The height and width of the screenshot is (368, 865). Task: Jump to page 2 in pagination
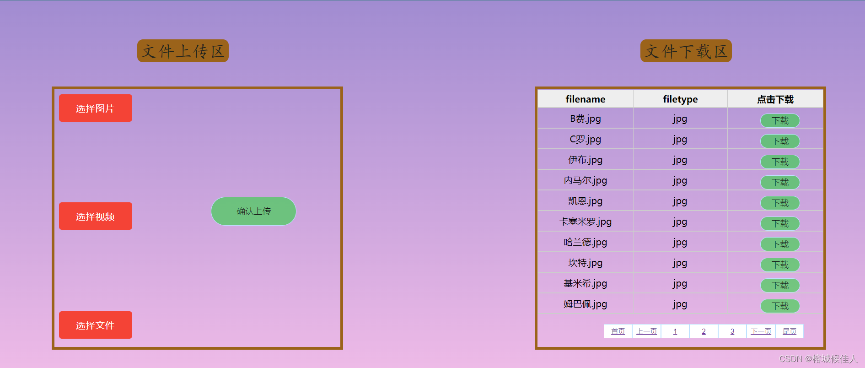[704, 331]
